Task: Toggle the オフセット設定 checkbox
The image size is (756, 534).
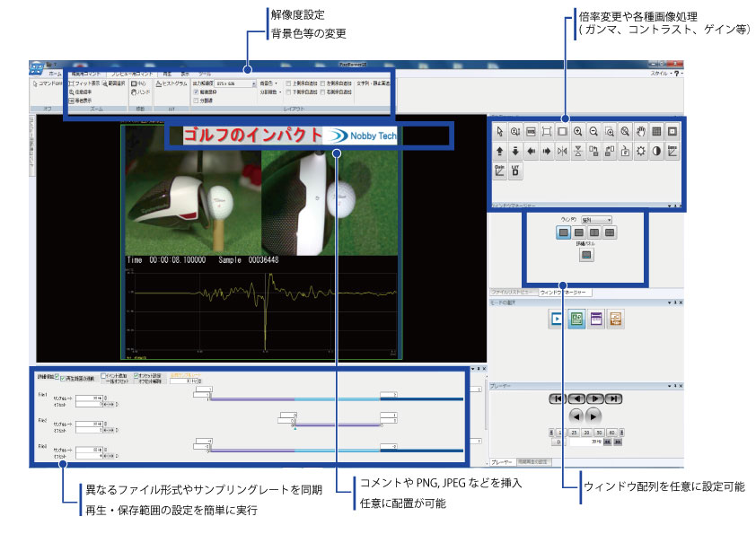Action: (x=136, y=375)
